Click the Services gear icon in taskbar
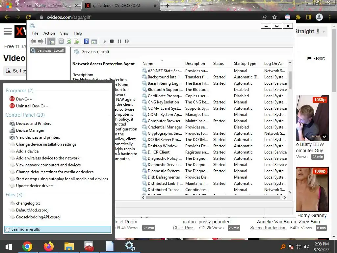Viewport: 337px width, 253px height. 130,246
